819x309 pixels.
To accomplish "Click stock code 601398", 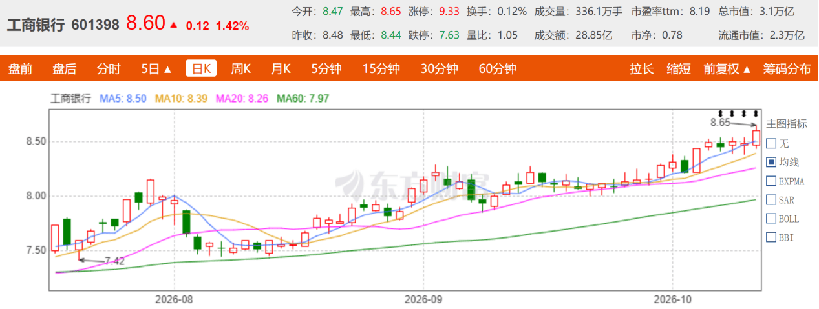I will pyautogui.click(x=96, y=25).
